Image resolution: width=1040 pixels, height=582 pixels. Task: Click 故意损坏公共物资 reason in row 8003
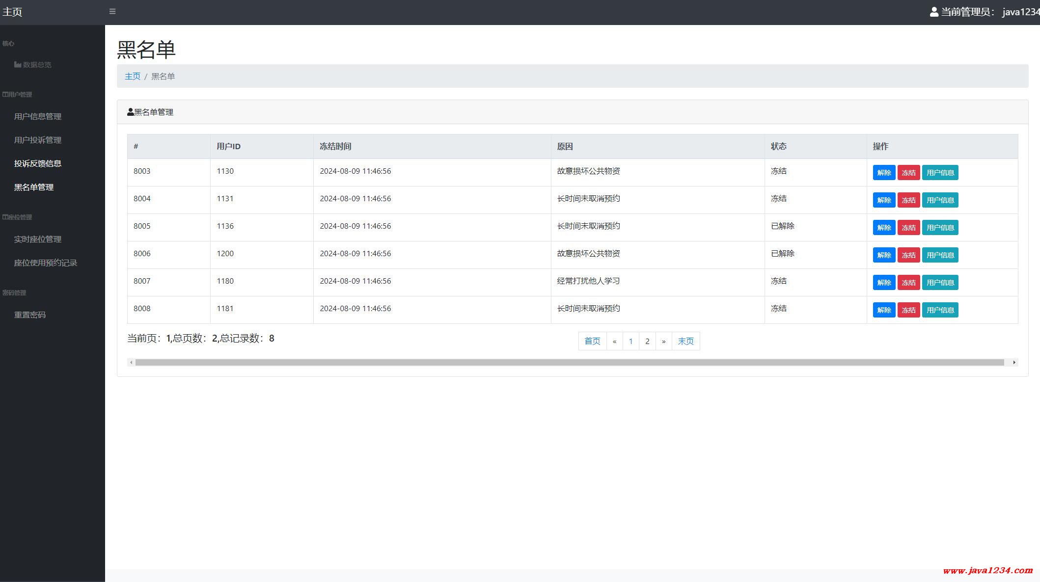pyautogui.click(x=588, y=171)
